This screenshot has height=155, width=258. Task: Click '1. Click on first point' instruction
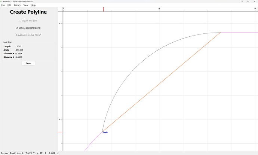point(28,21)
